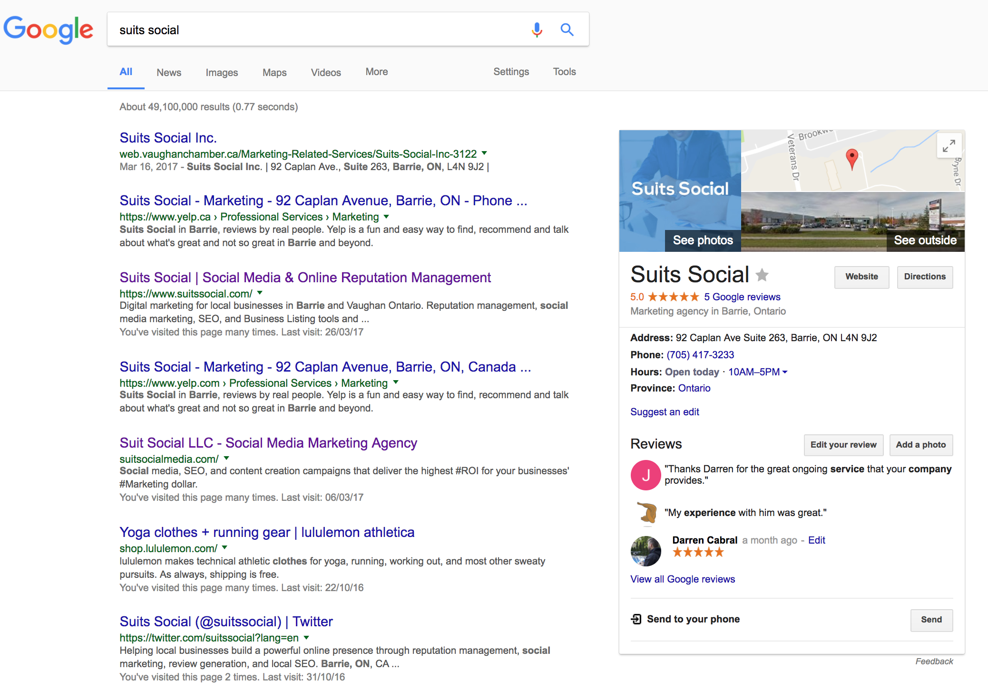Image resolution: width=988 pixels, height=689 pixels.
Task: Save Suits Social with the star icon
Action: click(x=762, y=275)
